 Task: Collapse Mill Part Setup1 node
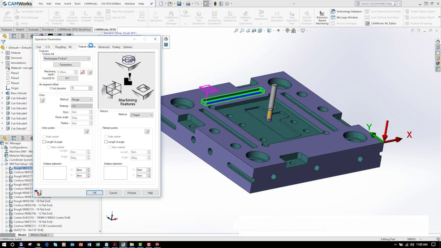2,164
